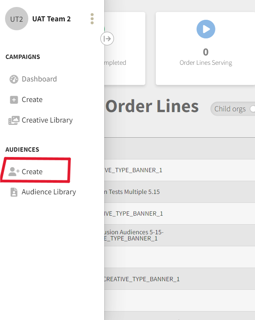Screen dimensions: 255x320
Task: Click the blue play icon above Order Lines Serving
Action: [x=206, y=29]
